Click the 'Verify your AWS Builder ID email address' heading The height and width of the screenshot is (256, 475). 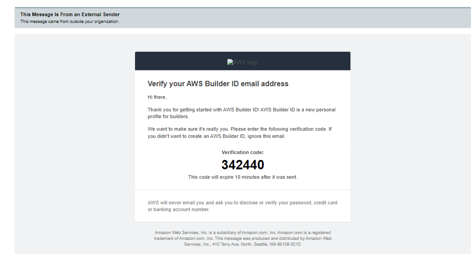[218, 84]
